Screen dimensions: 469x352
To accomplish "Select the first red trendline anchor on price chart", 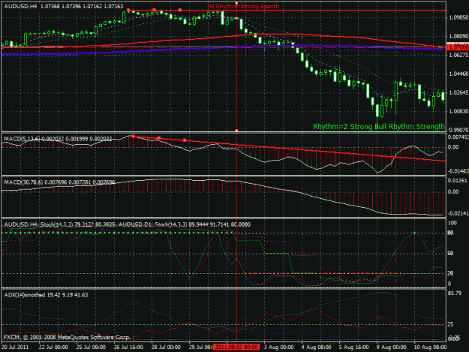I will 128,11.
